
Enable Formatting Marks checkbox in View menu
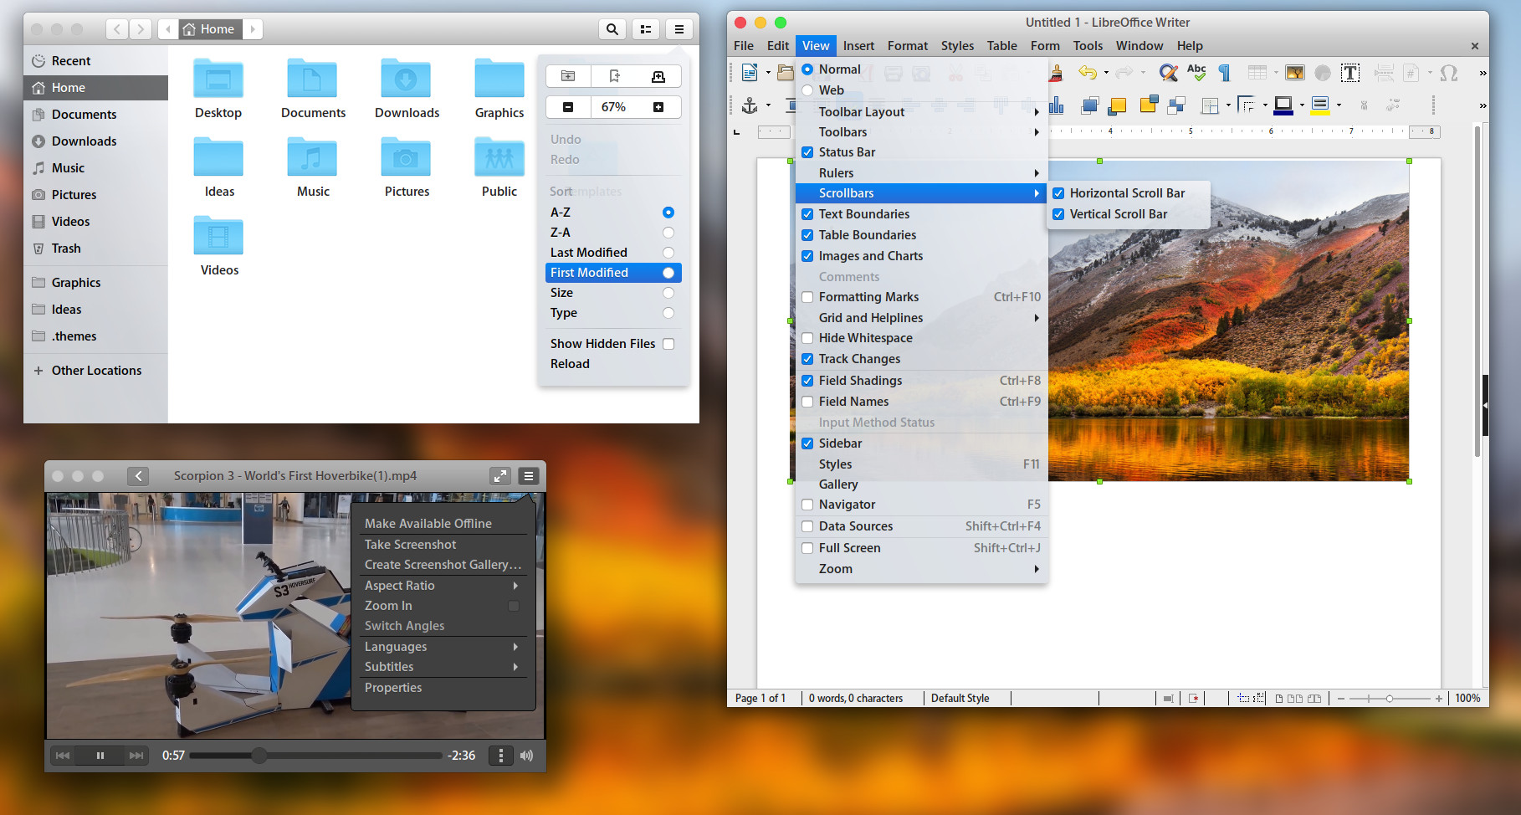[x=807, y=297]
